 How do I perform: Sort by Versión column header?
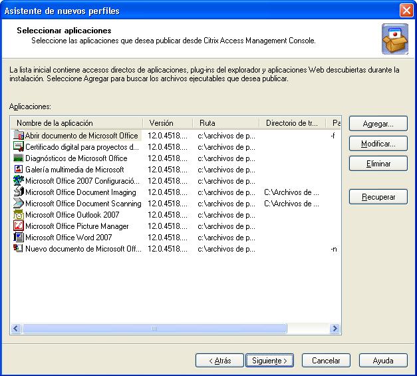pos(168,123)
